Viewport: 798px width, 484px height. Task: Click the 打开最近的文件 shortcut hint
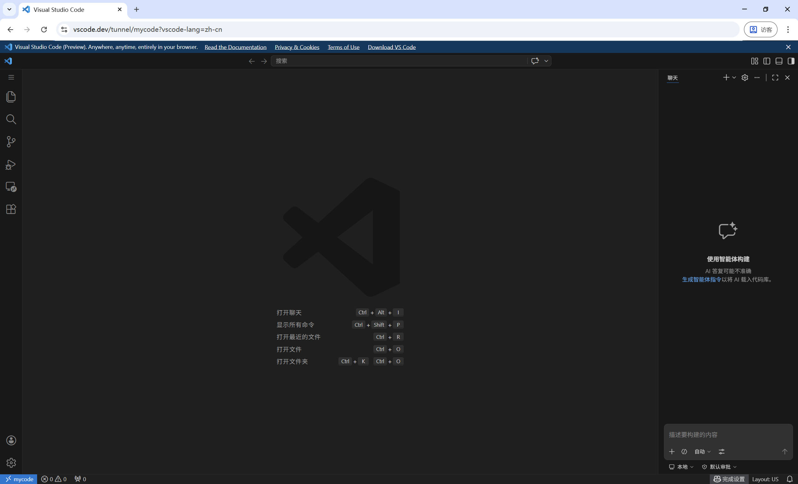(x=298, y=337)
